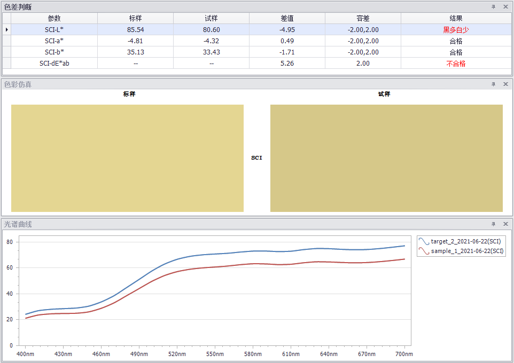Click the 色彩仿真 panel title
This screenshot has height=363, width=514.
tap(18, 84)
